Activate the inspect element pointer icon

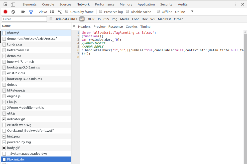(x=6, y=4)
